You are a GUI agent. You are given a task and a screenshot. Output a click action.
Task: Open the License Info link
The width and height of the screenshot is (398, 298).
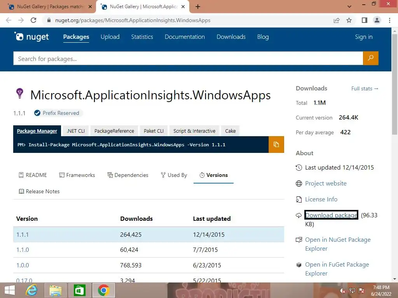pos(321,199)
